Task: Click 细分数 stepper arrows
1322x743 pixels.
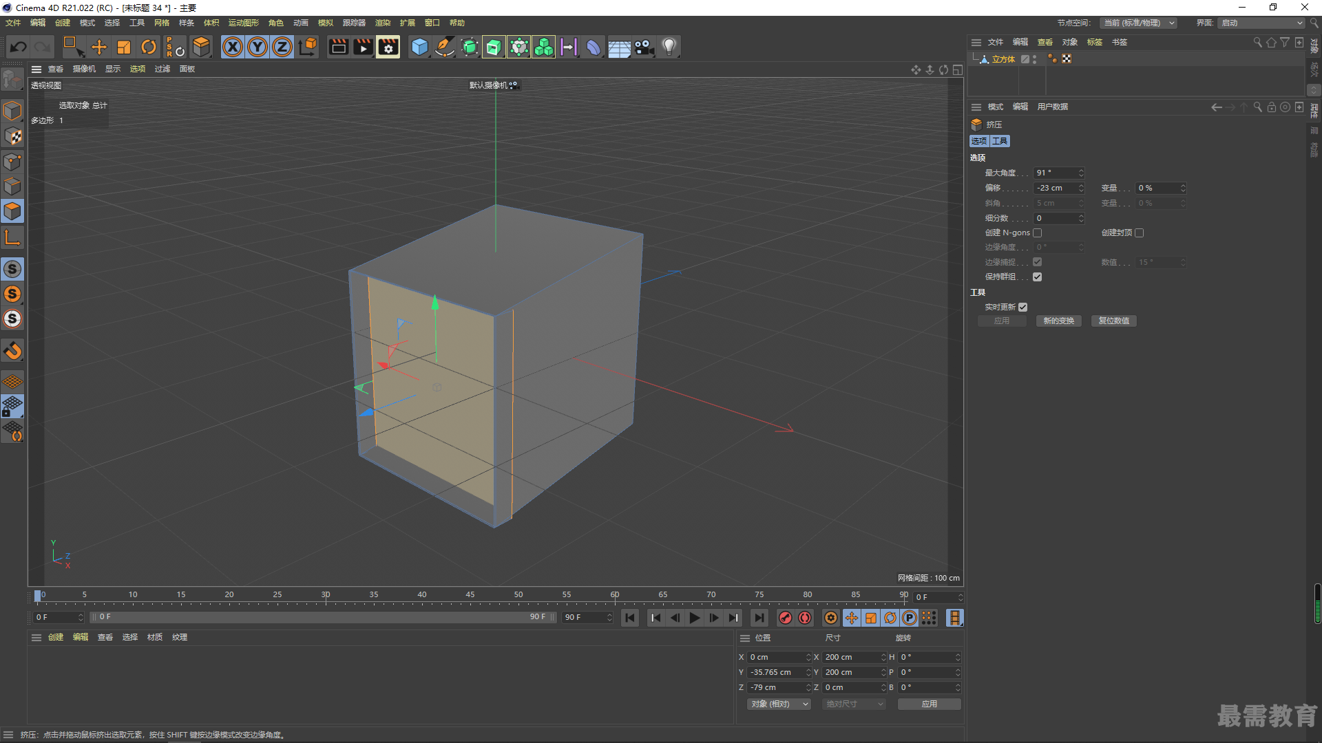Action: pos(1081,218)
